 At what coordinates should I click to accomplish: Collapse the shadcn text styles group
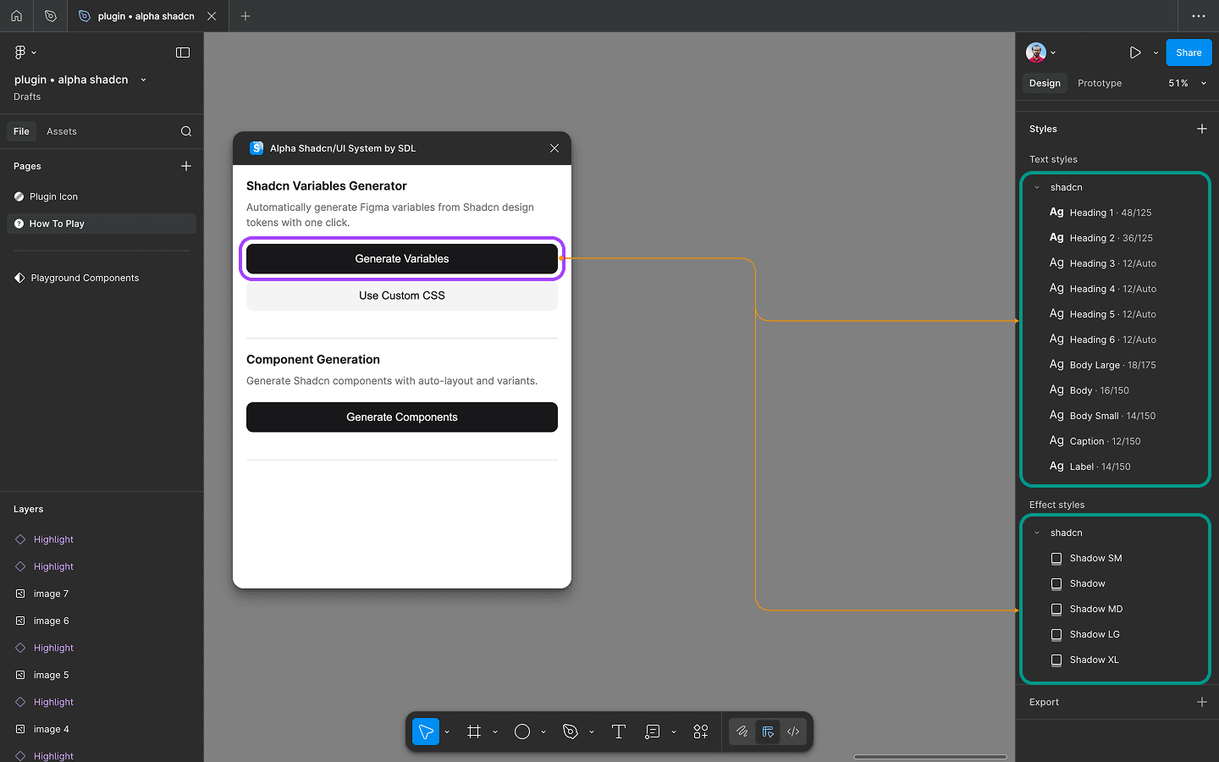[x=1036, y=187]
